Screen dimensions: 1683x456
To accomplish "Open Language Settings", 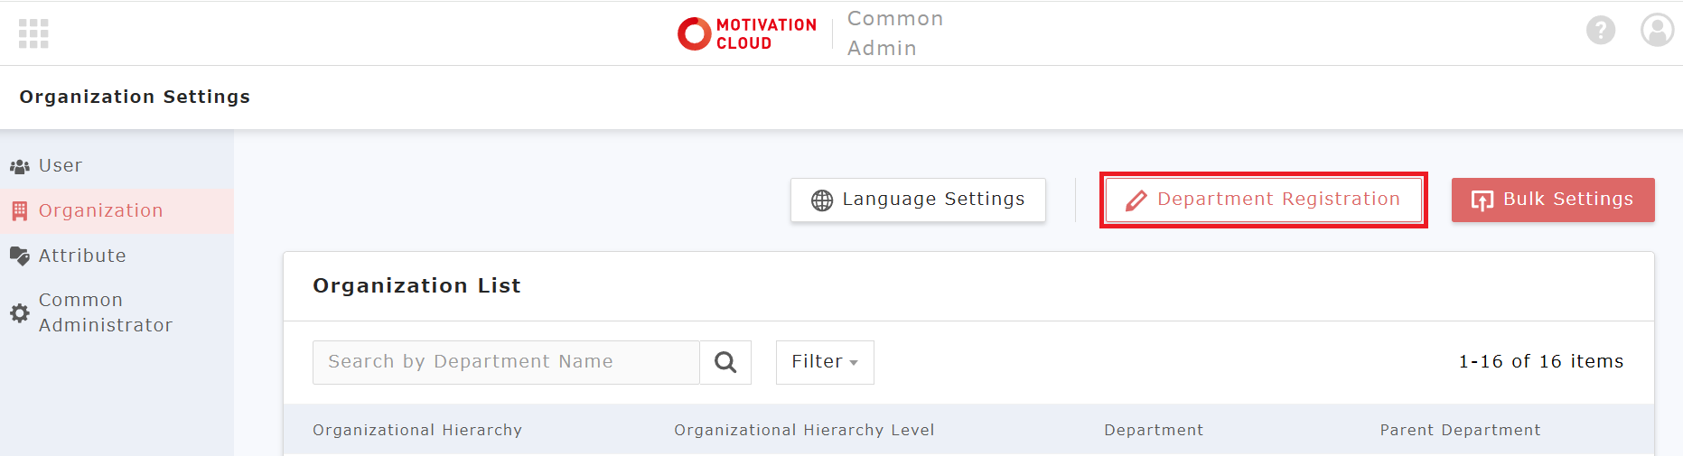I will tap(918, 200).
